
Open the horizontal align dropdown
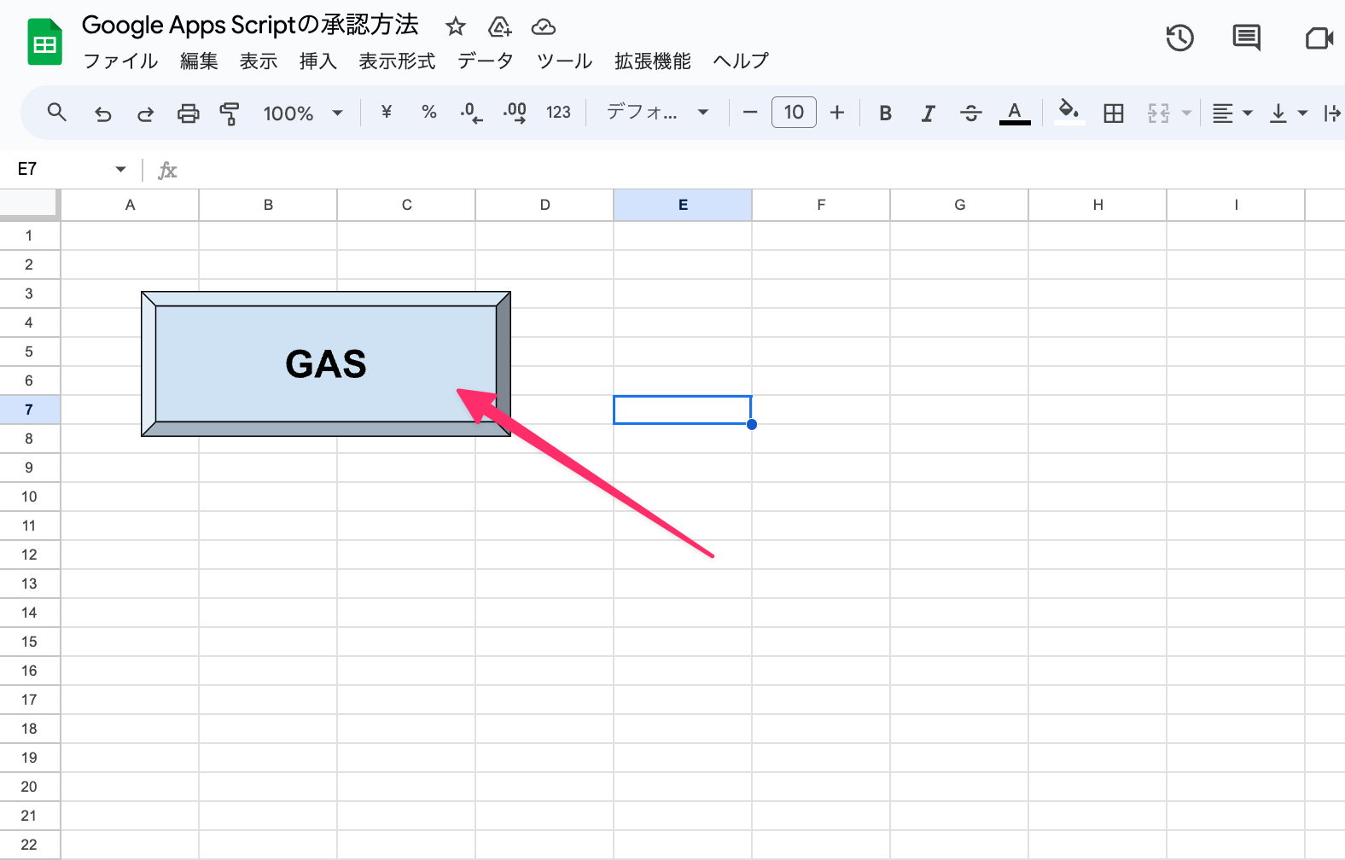click(1231, 113)
